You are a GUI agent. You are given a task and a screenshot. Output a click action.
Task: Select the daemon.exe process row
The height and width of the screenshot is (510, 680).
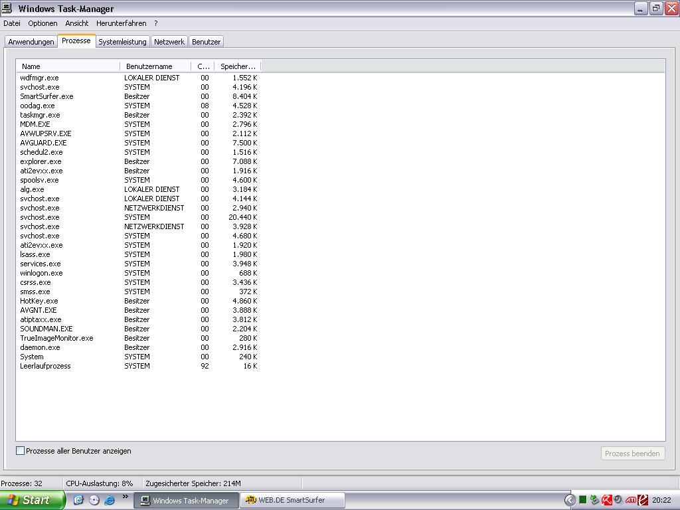138,347
